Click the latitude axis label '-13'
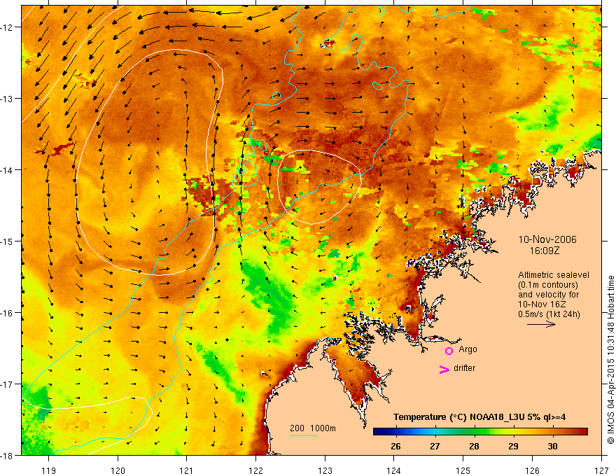 (x=8, y=99)
